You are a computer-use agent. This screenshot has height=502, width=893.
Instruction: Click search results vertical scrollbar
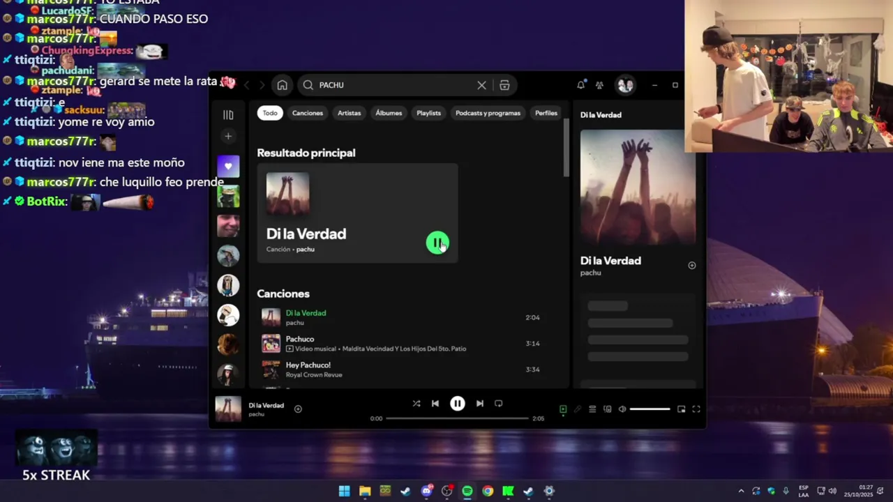[x=566, y=149]
